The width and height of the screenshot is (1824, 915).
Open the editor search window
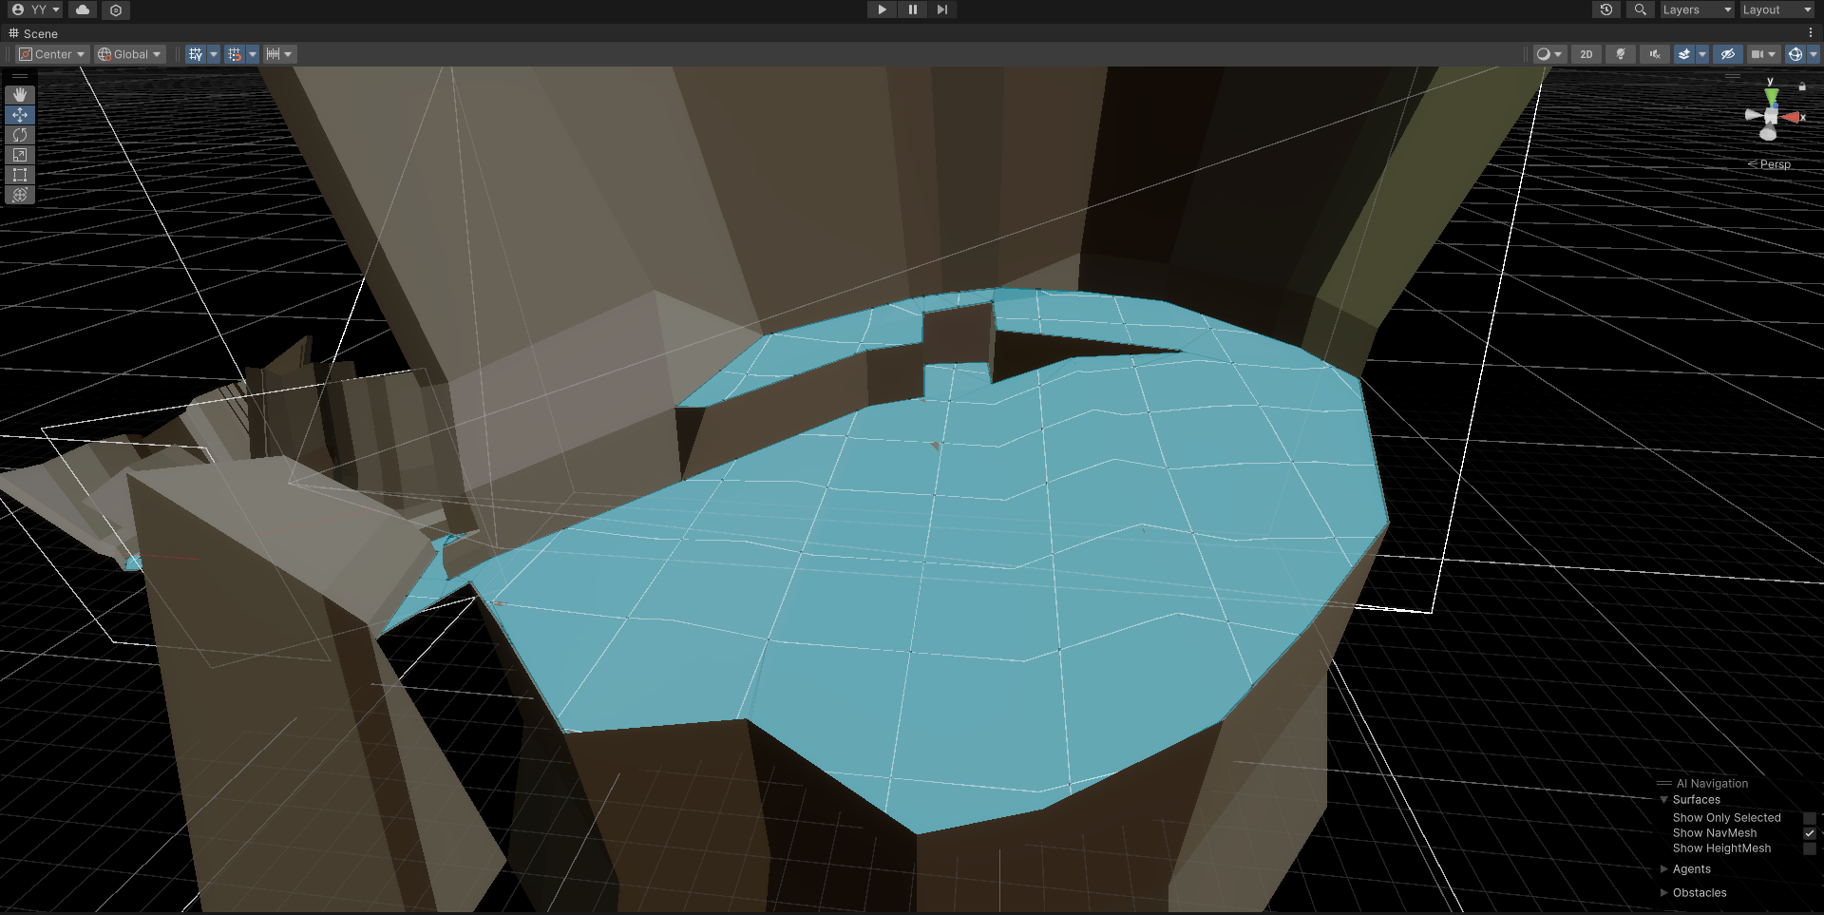(1640, 10)
